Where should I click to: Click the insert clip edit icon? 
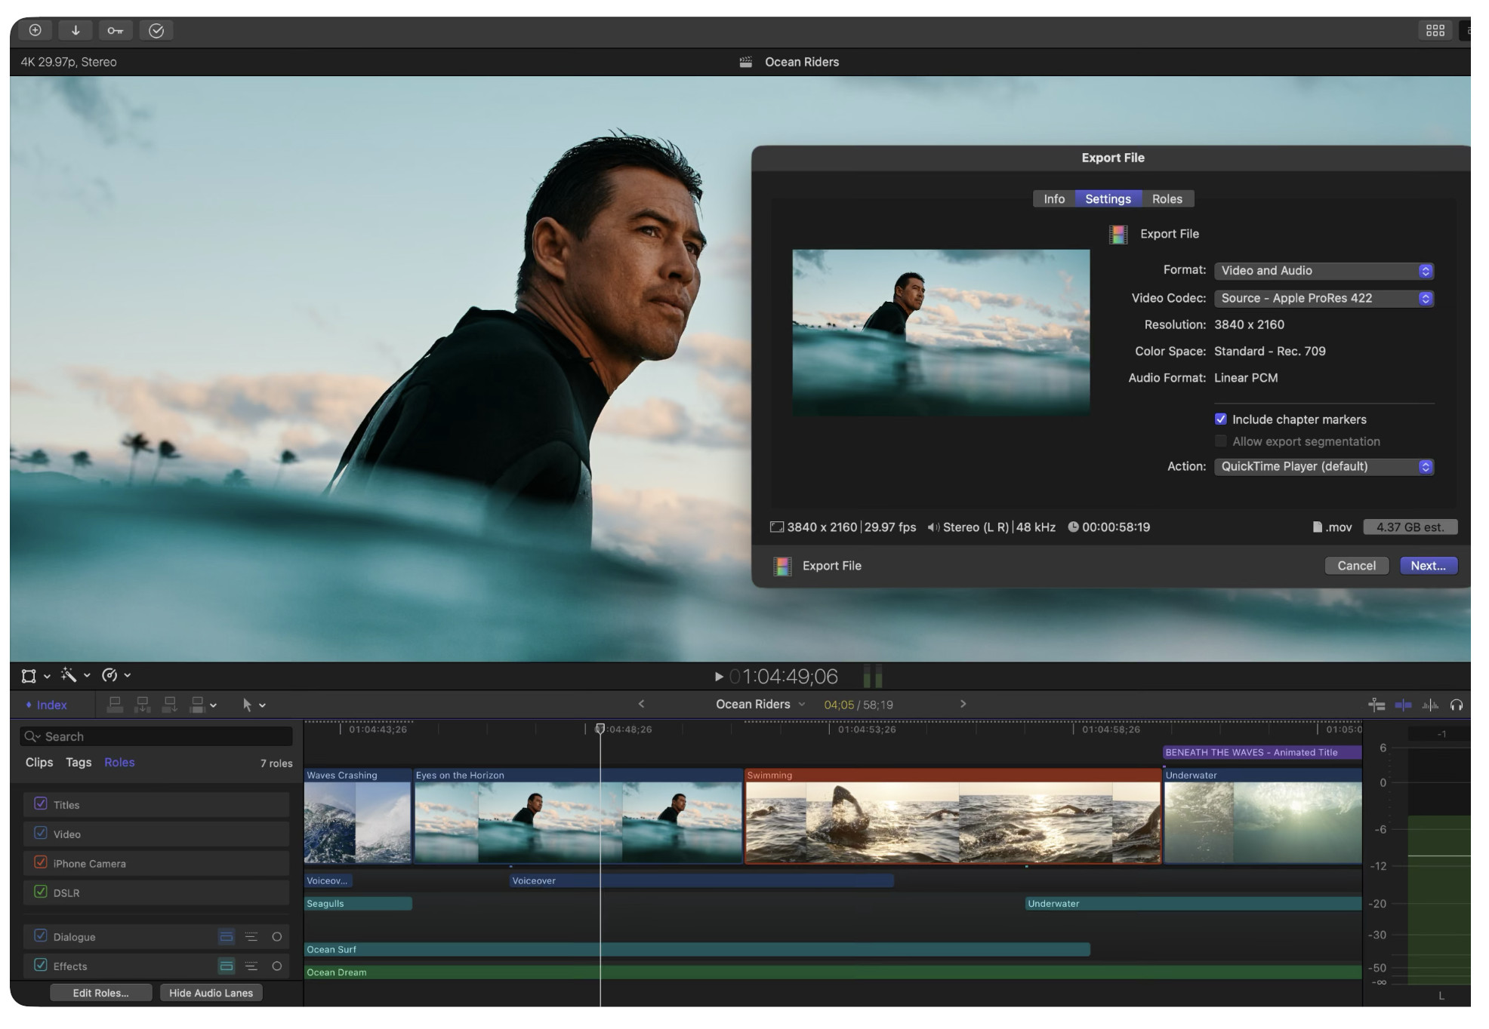click(x=142, y=705)
